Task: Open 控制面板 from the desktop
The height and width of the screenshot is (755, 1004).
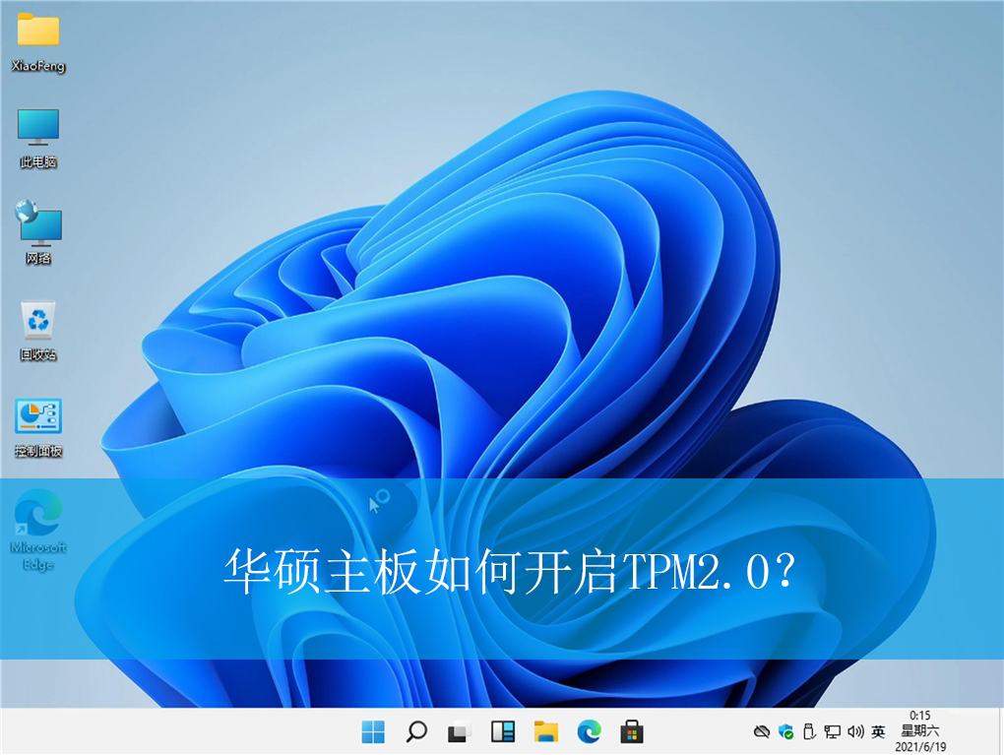Action: [36, 417]
